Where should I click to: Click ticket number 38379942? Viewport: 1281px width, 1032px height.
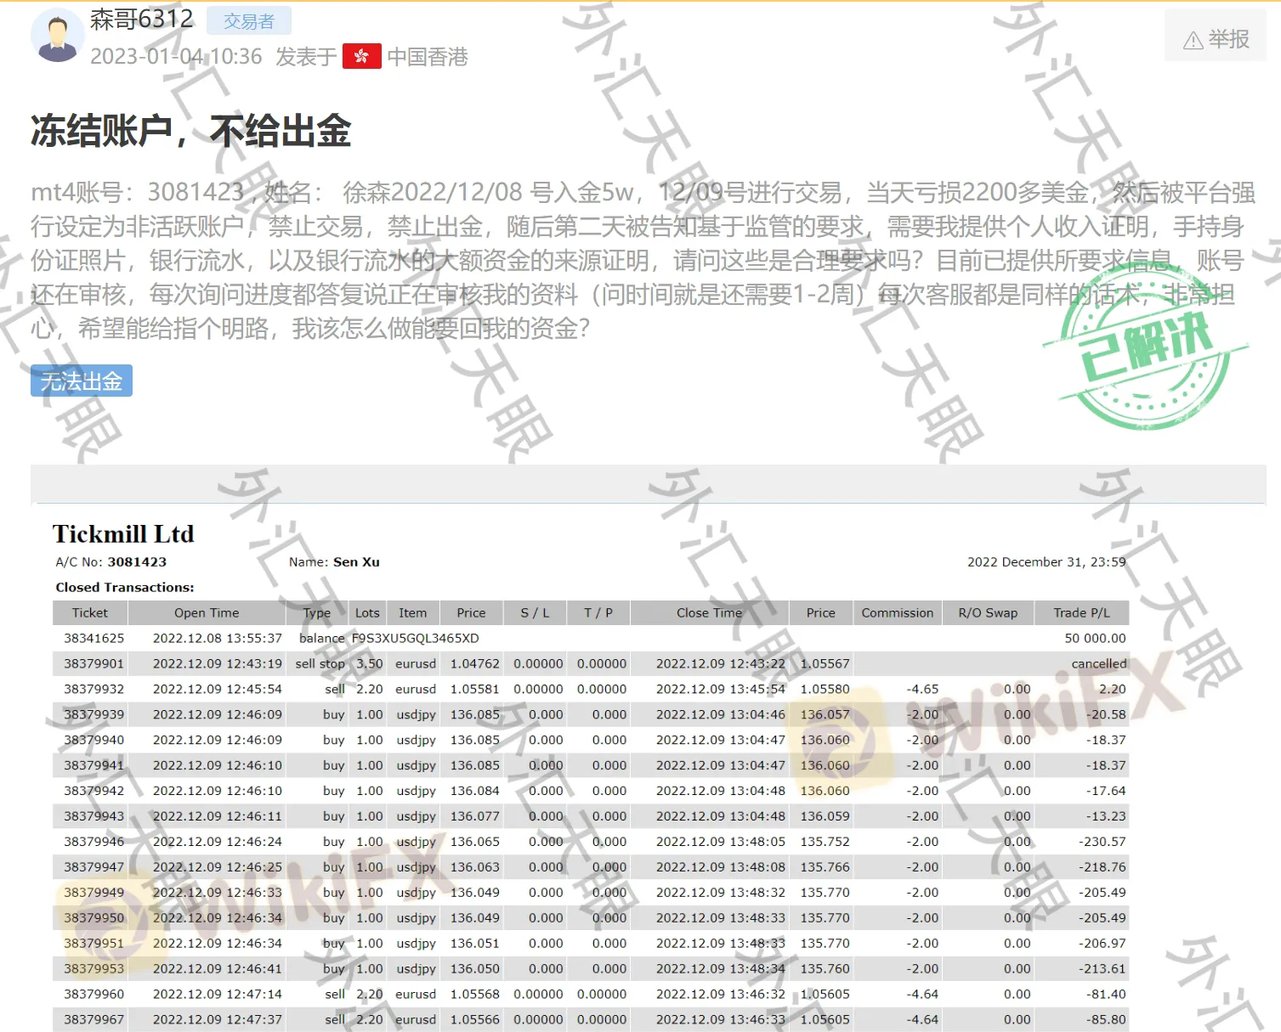[x=94, y=791]
